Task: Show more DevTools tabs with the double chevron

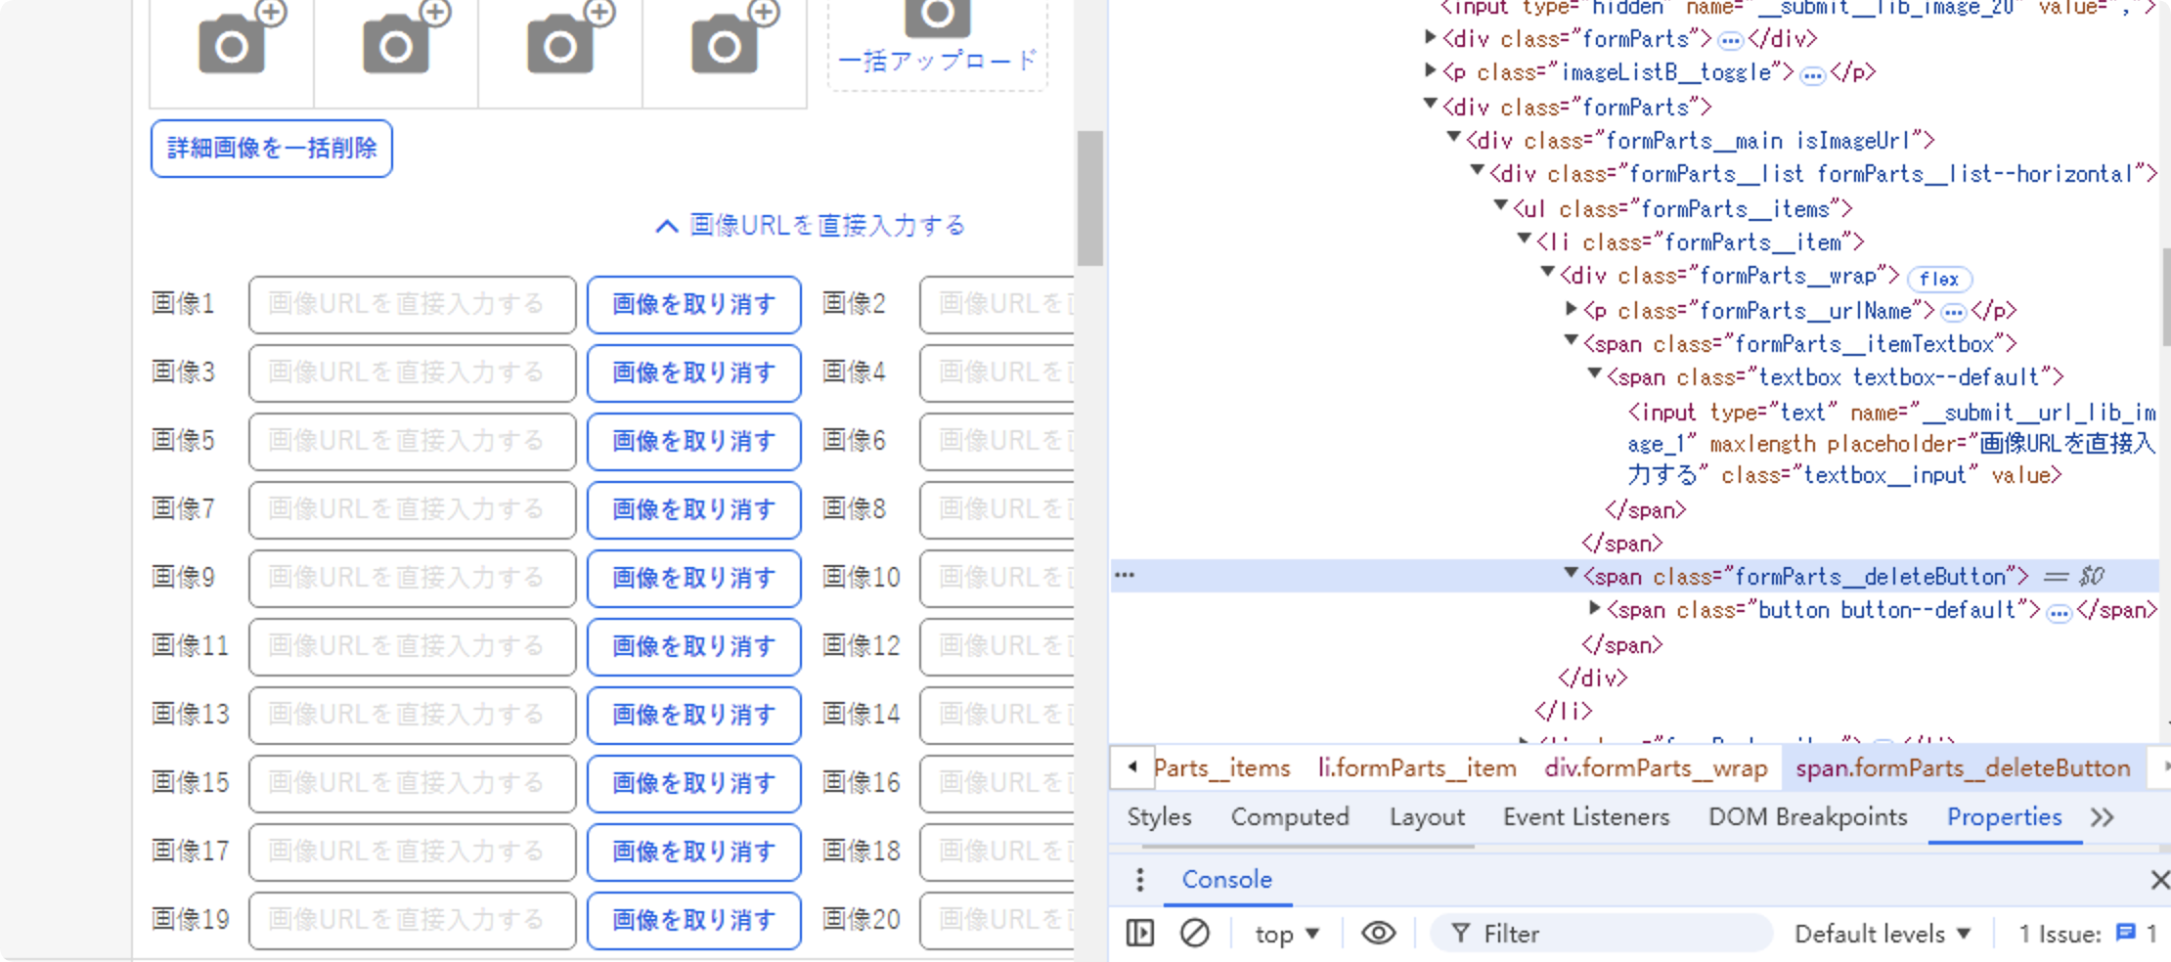Action: coord(2102,817)
